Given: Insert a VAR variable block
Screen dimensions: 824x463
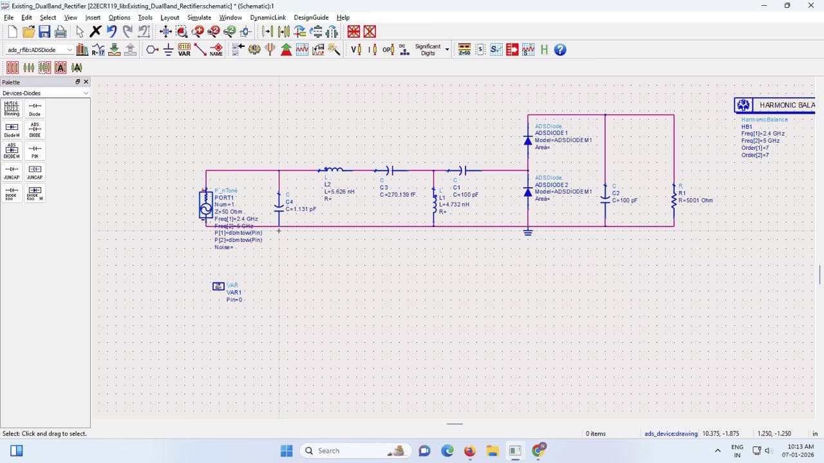Looking at the screenshot, I should coord(184,50).
